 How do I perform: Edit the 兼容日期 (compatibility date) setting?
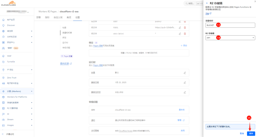point(185,83)
